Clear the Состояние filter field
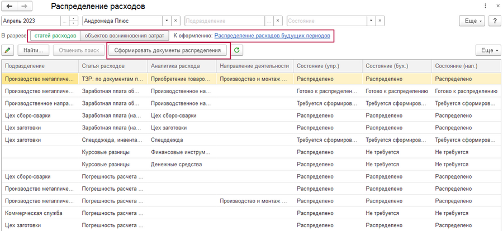 (380, 21)
